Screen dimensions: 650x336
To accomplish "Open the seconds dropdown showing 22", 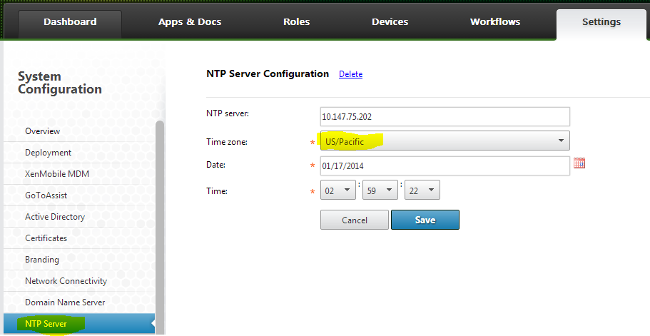I will [422, 190].
